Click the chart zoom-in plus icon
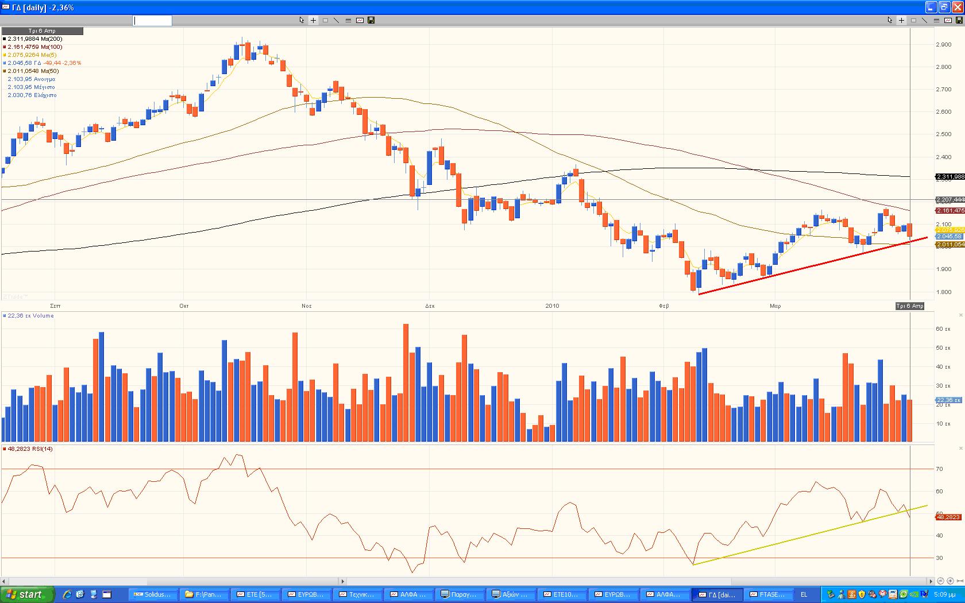The height and width of the screenshot is (603, 965). 950,581
